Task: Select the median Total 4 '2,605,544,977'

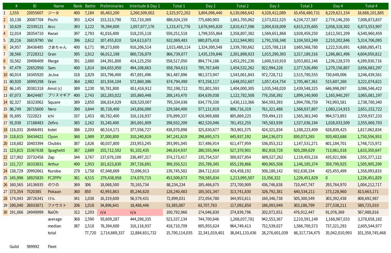Action: [x=370, y=226]
